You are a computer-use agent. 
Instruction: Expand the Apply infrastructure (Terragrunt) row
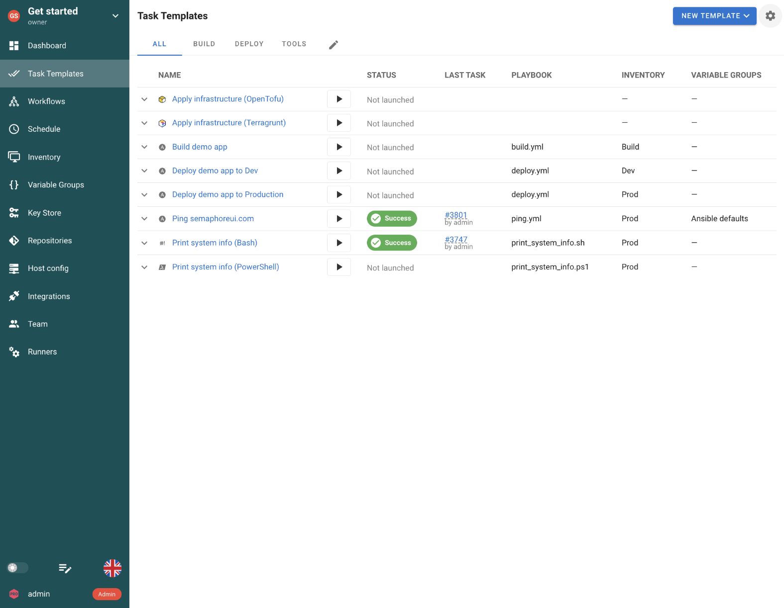coord(144,123)
